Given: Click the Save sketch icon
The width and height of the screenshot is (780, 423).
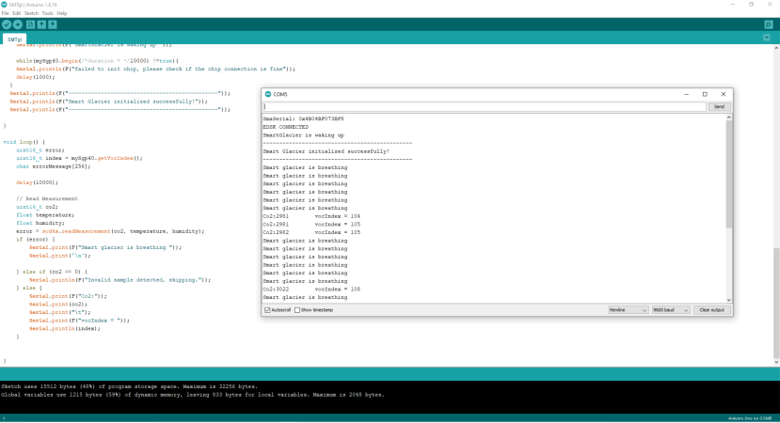Looking at the screenshot, I should (53, 24).
